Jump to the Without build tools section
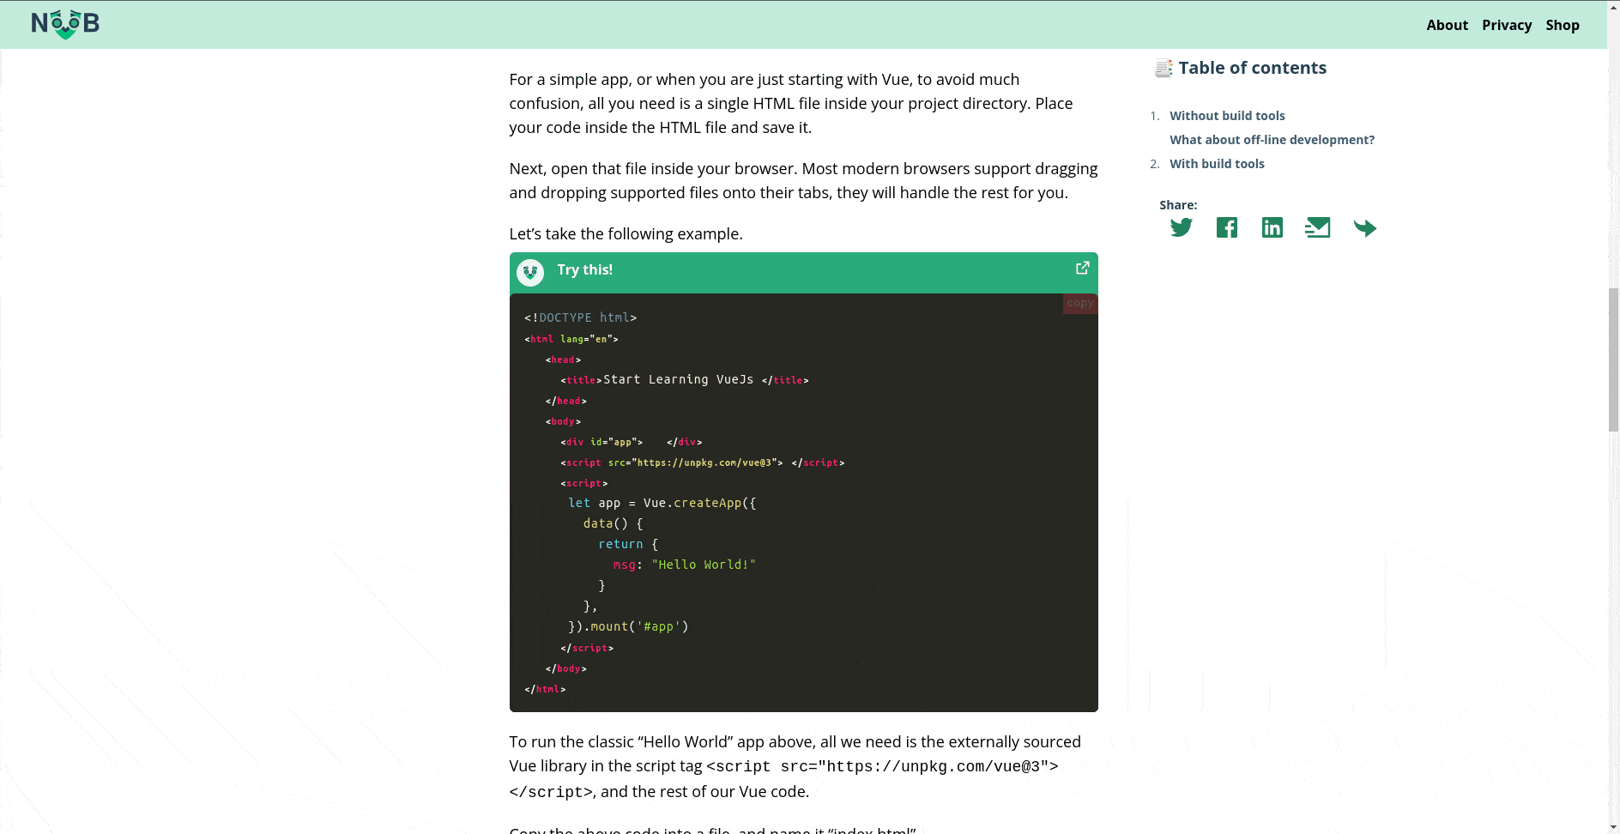The image size is (1620, 834). click(x=1227, y=115)
